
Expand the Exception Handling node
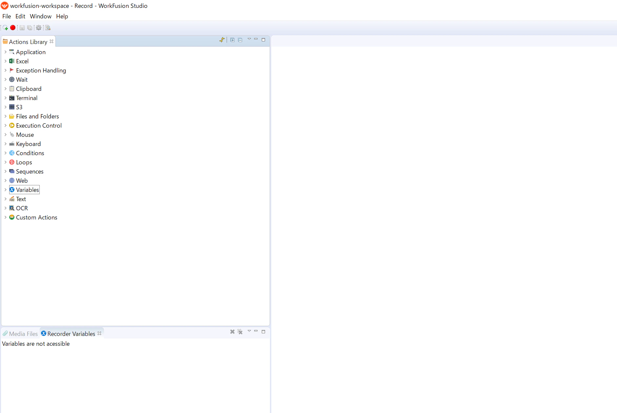6,70
